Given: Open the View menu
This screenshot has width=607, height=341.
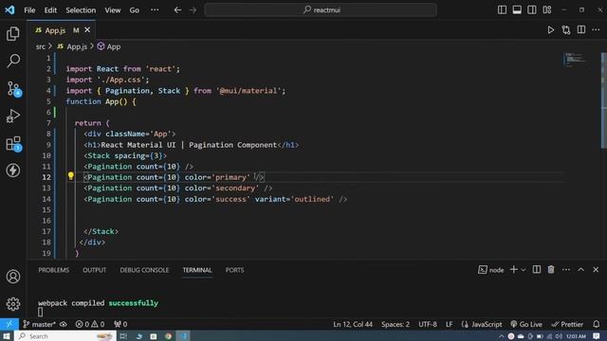Looking at the screenshot, I should (x=113, y=10).
